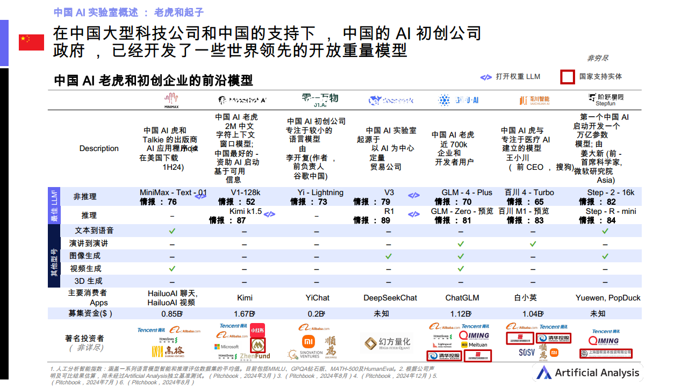Click the Moonshot AI header logo
688x387 pixels.
coord(242,100)
